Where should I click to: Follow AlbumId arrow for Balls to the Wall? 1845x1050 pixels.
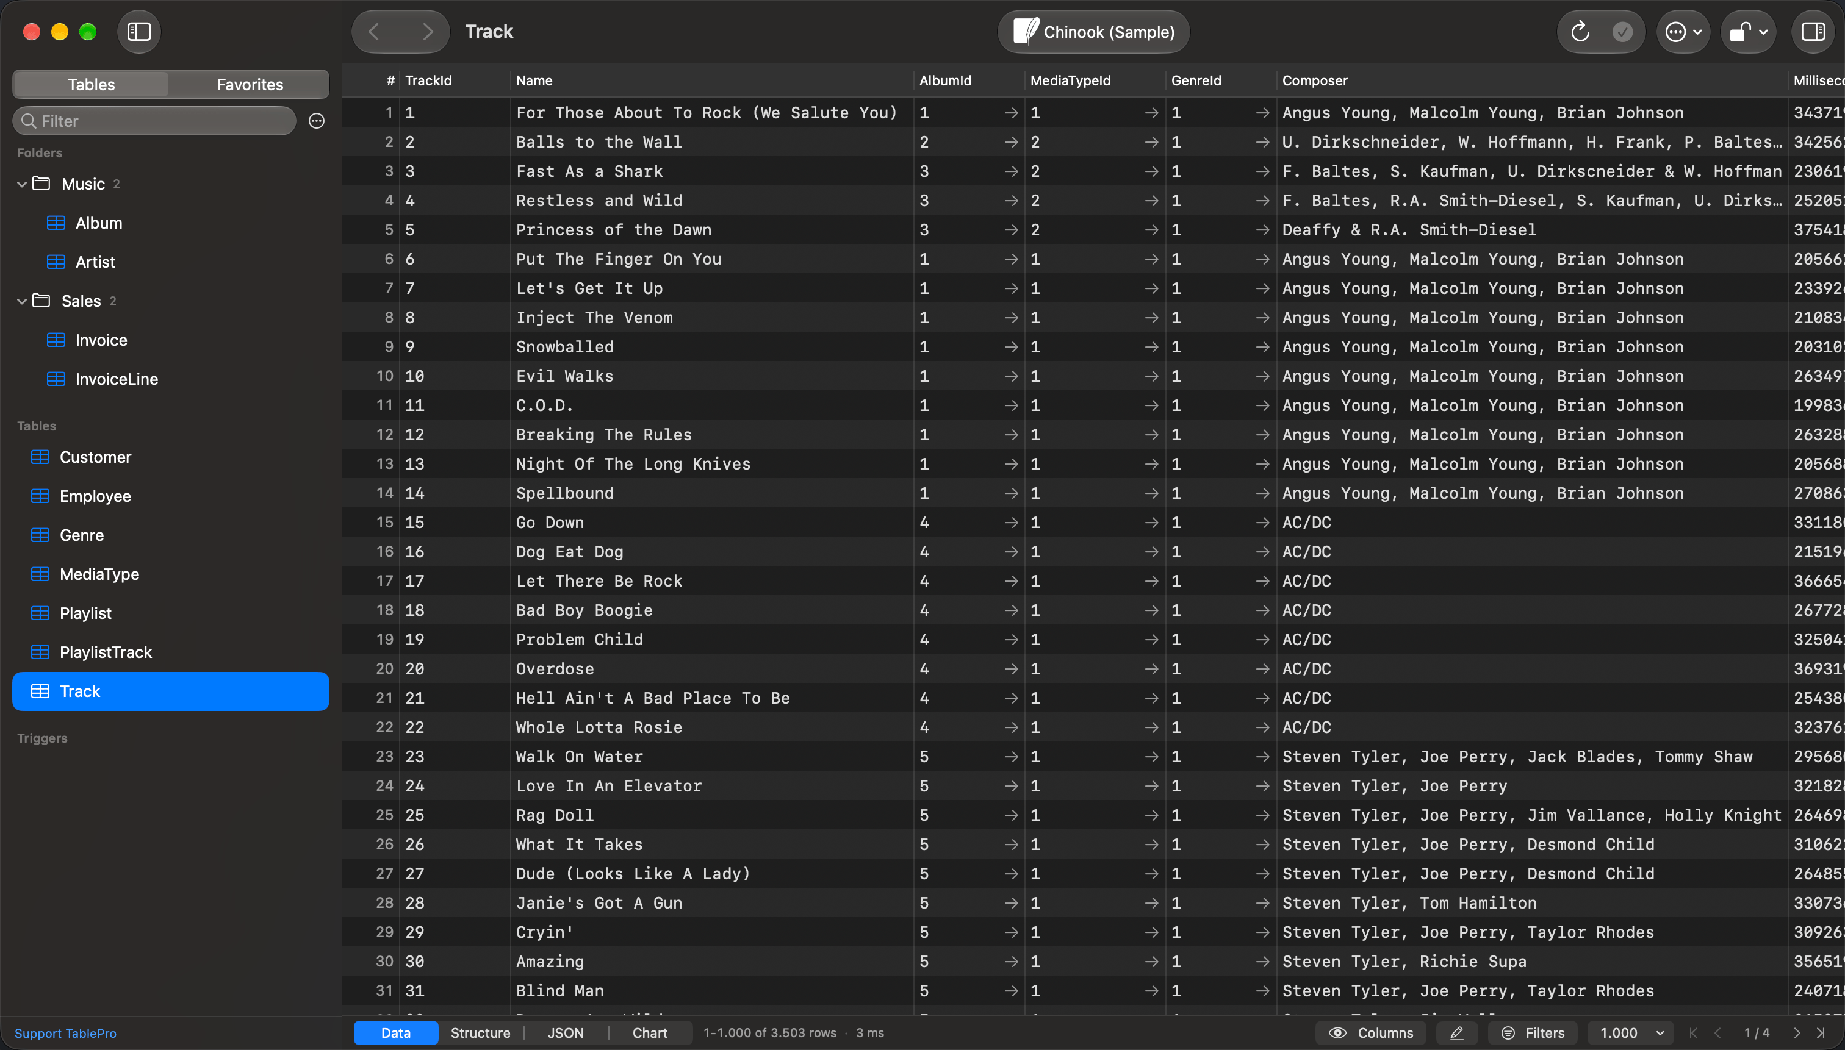[1011, 142]
